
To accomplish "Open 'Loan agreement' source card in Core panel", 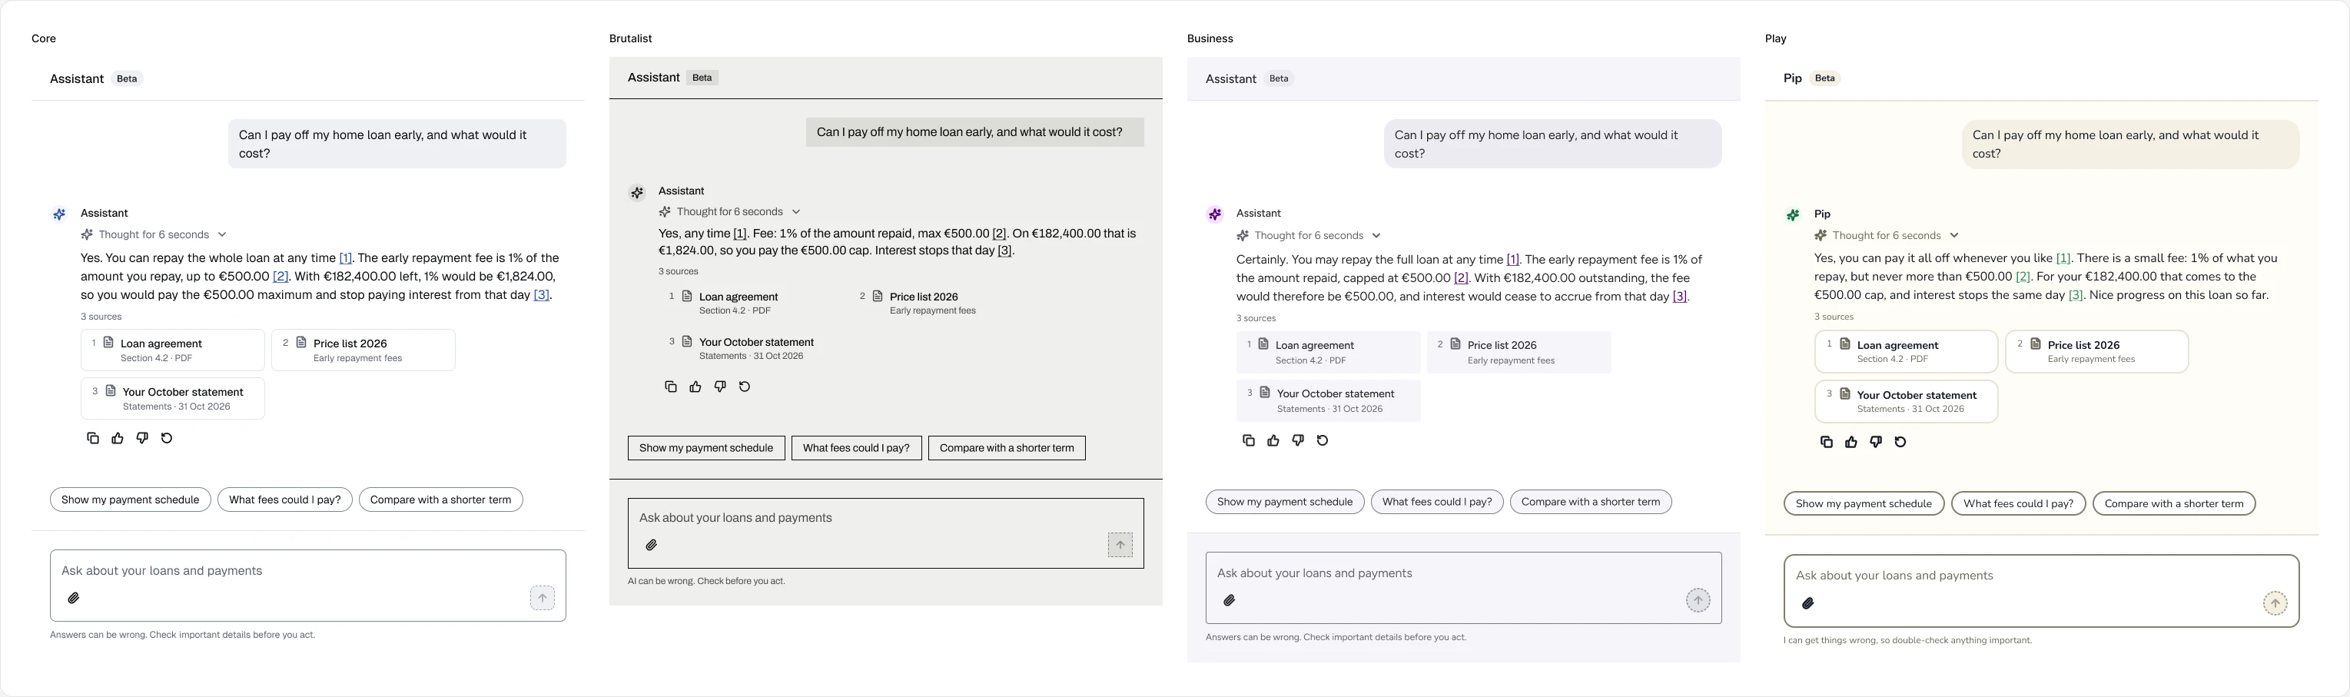I will click(x=172, y=350).
